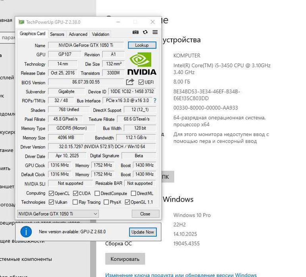The height and width of the screenshot is (277, 306).
Task: Click the product ID 00330-80000-00000-AA933
Action: click(206, 108)
